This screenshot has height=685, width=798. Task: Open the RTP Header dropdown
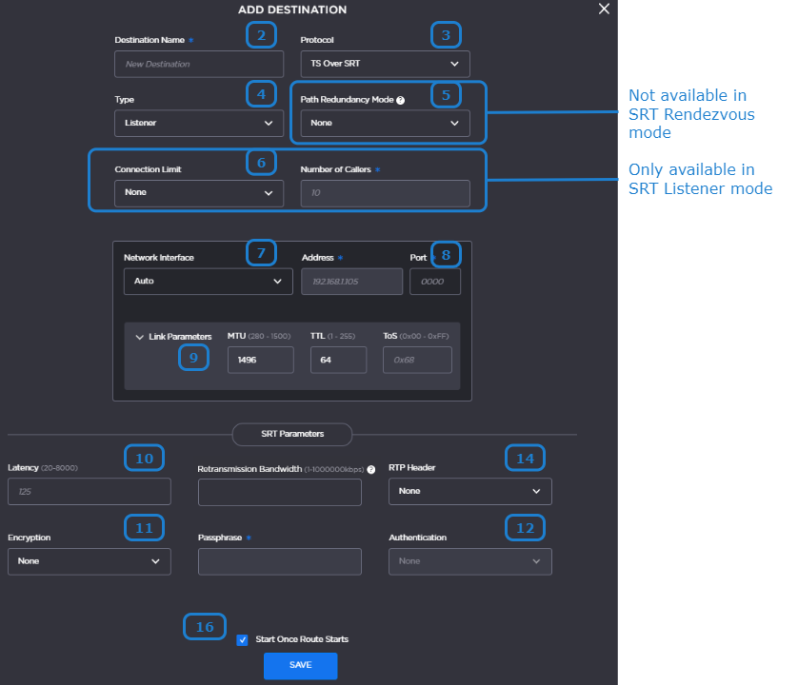(469, 491)
